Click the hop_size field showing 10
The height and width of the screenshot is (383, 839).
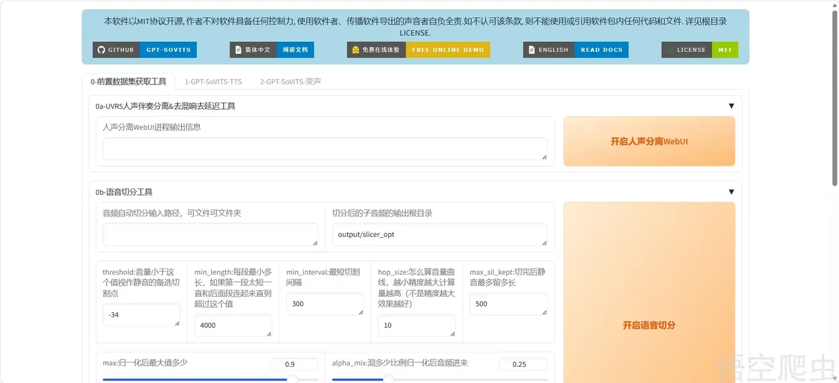click(417, 326)
